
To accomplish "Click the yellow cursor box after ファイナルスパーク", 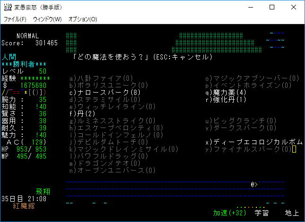I will click(x=294, y=149).
